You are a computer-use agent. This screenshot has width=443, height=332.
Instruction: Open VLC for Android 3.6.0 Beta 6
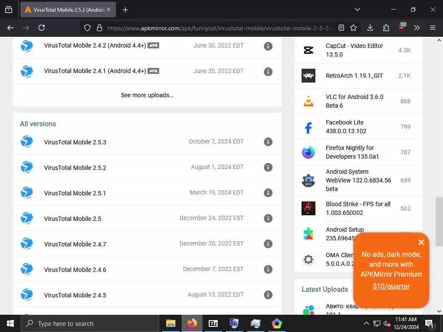pyautogui.click(x=355, y=101)
